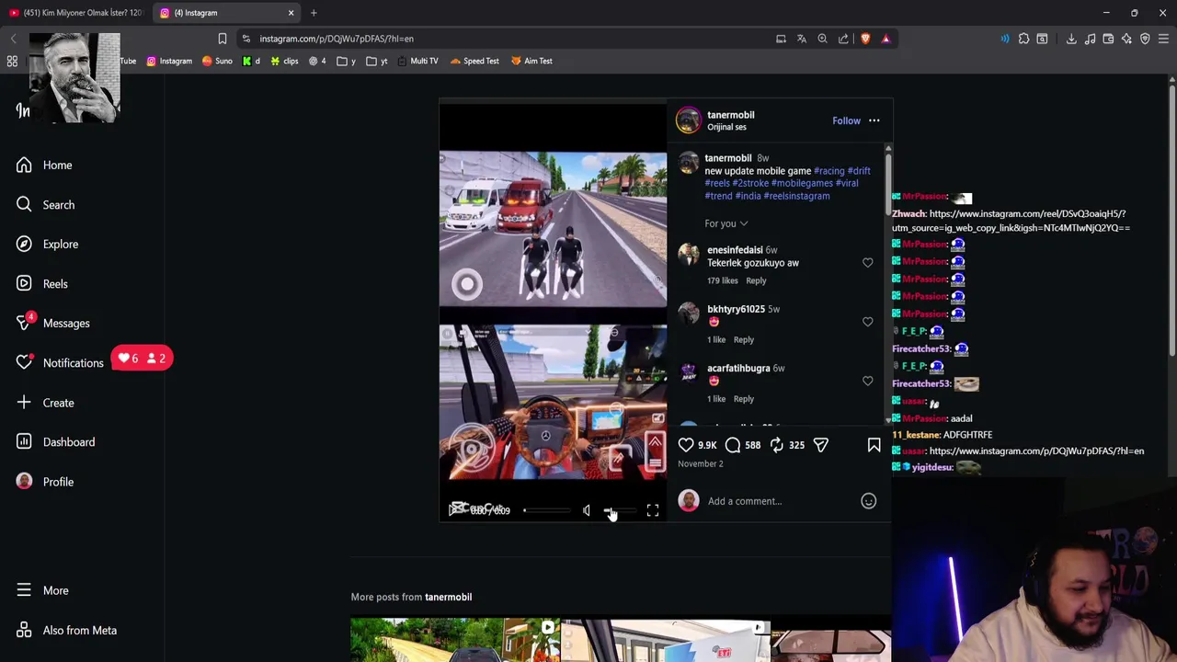Open browser downloads
The width and height of the screenshot is (1177, 662).
tap(1071, 39)
